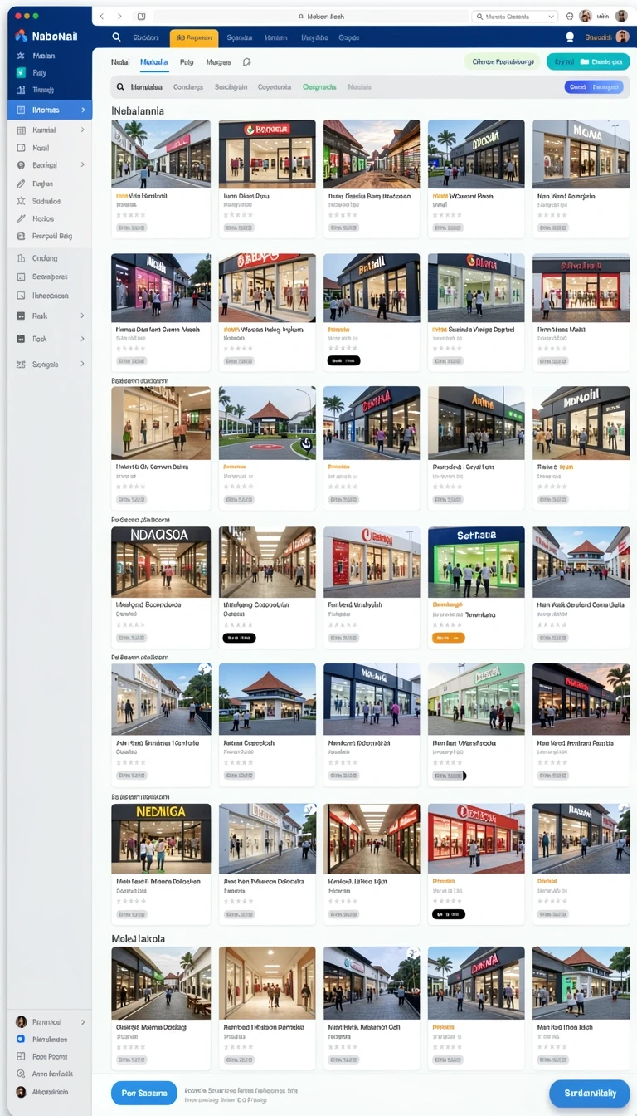Select the yellow highlighted header menu tab
This screenshot has height=1116, width=637.
194,37
